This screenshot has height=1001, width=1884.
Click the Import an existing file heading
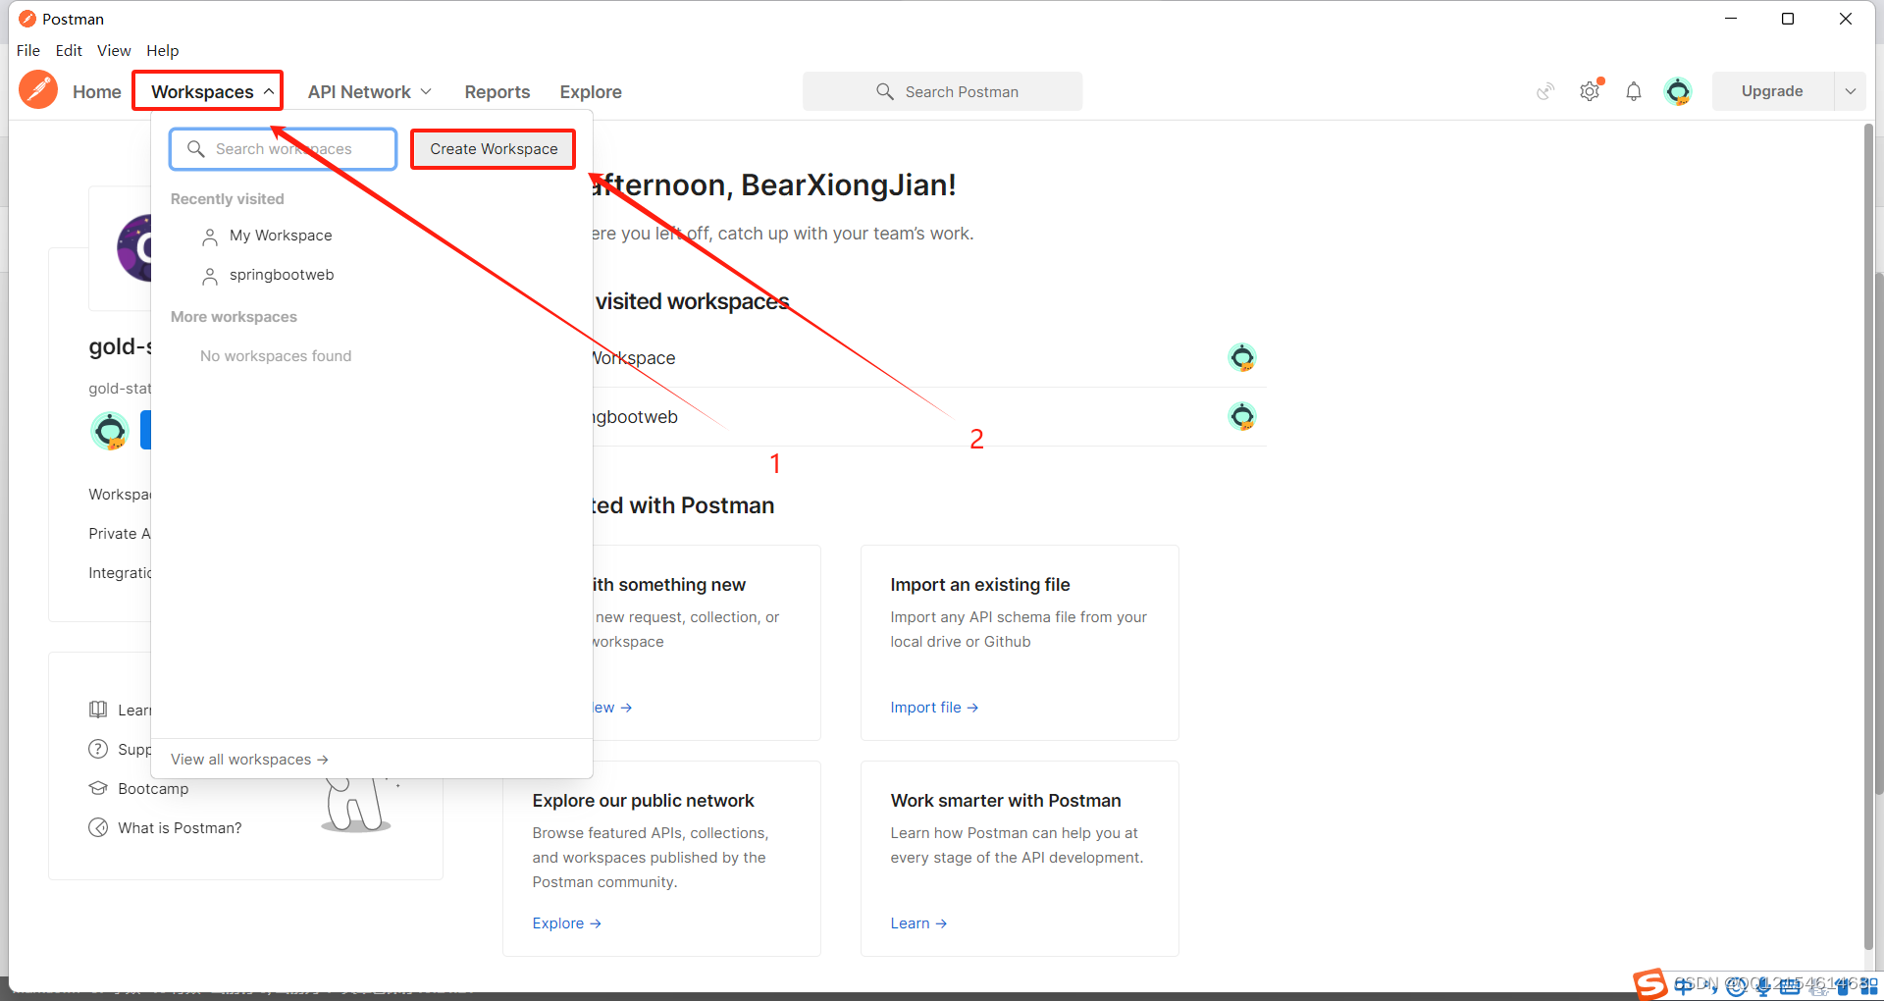pos(980,585)
